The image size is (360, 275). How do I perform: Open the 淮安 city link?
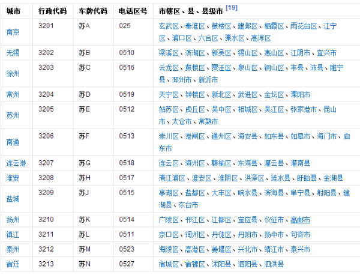13,178
